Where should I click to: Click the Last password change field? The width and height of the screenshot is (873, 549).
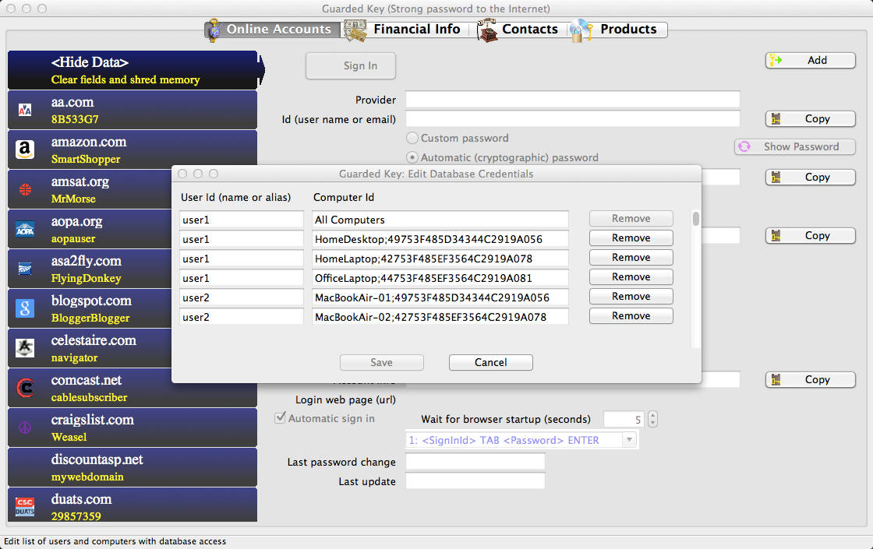click(475, 462)
